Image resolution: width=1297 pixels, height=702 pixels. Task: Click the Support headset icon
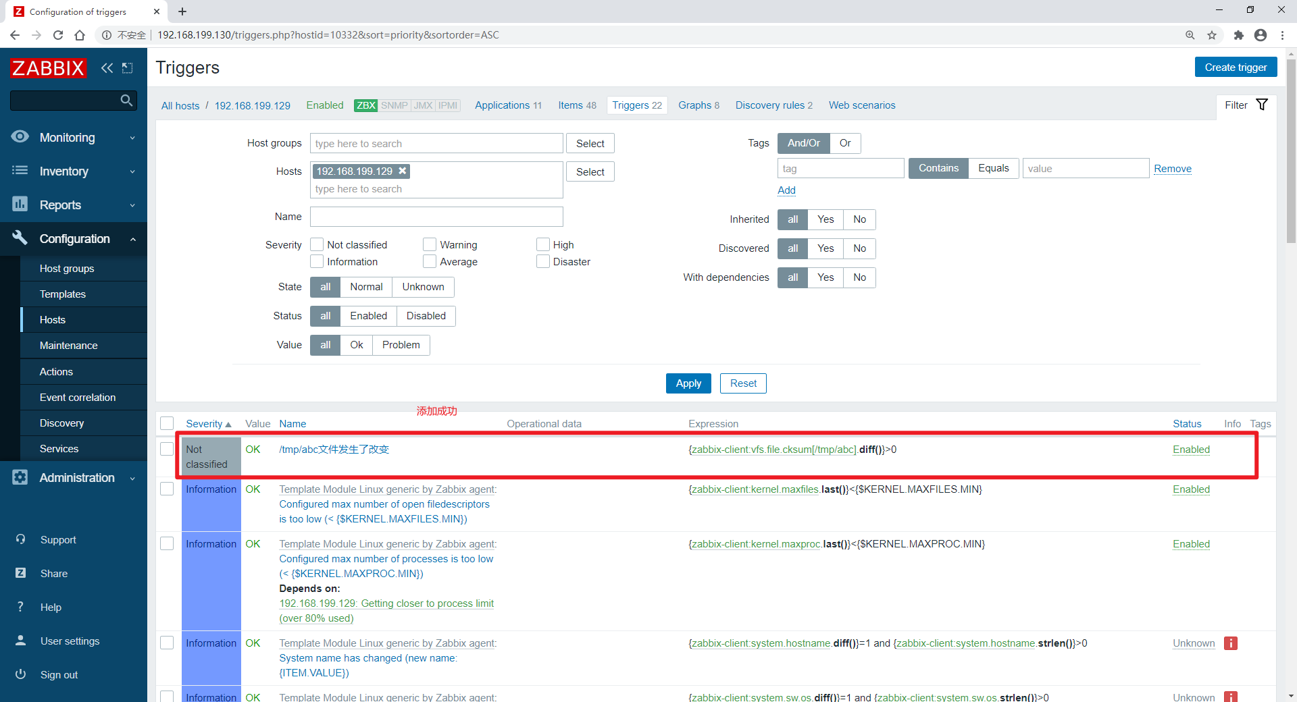[x=20, y=539]
